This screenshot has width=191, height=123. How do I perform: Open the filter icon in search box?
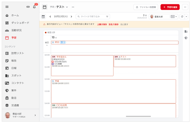[107, 17]
